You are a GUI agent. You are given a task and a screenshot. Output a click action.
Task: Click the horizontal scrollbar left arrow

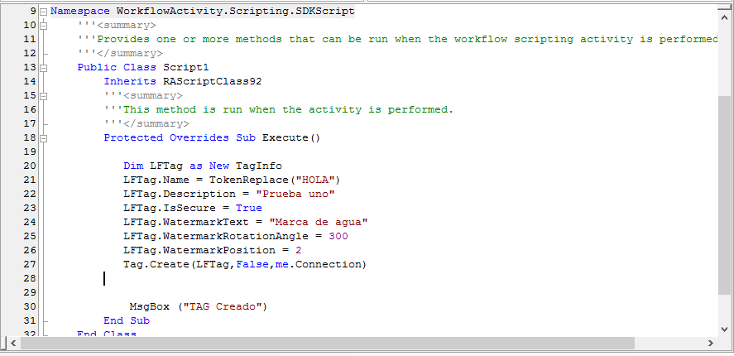pos(13,344)
